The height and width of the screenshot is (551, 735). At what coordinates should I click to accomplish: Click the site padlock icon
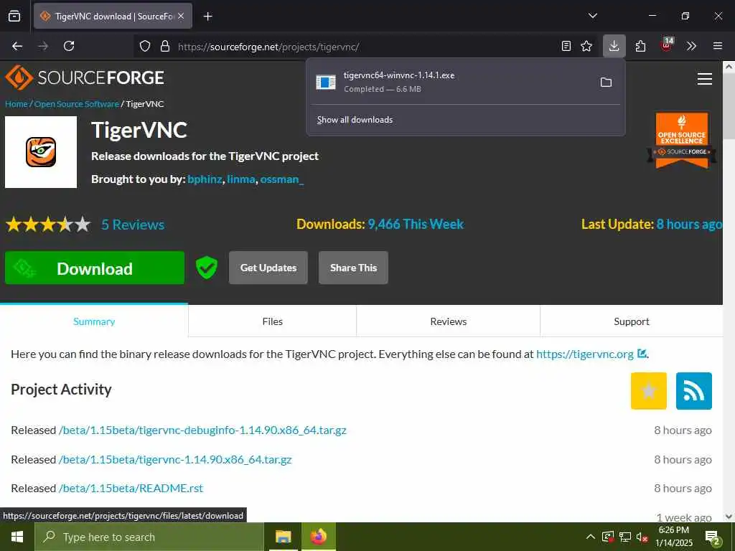pos(165,46)
